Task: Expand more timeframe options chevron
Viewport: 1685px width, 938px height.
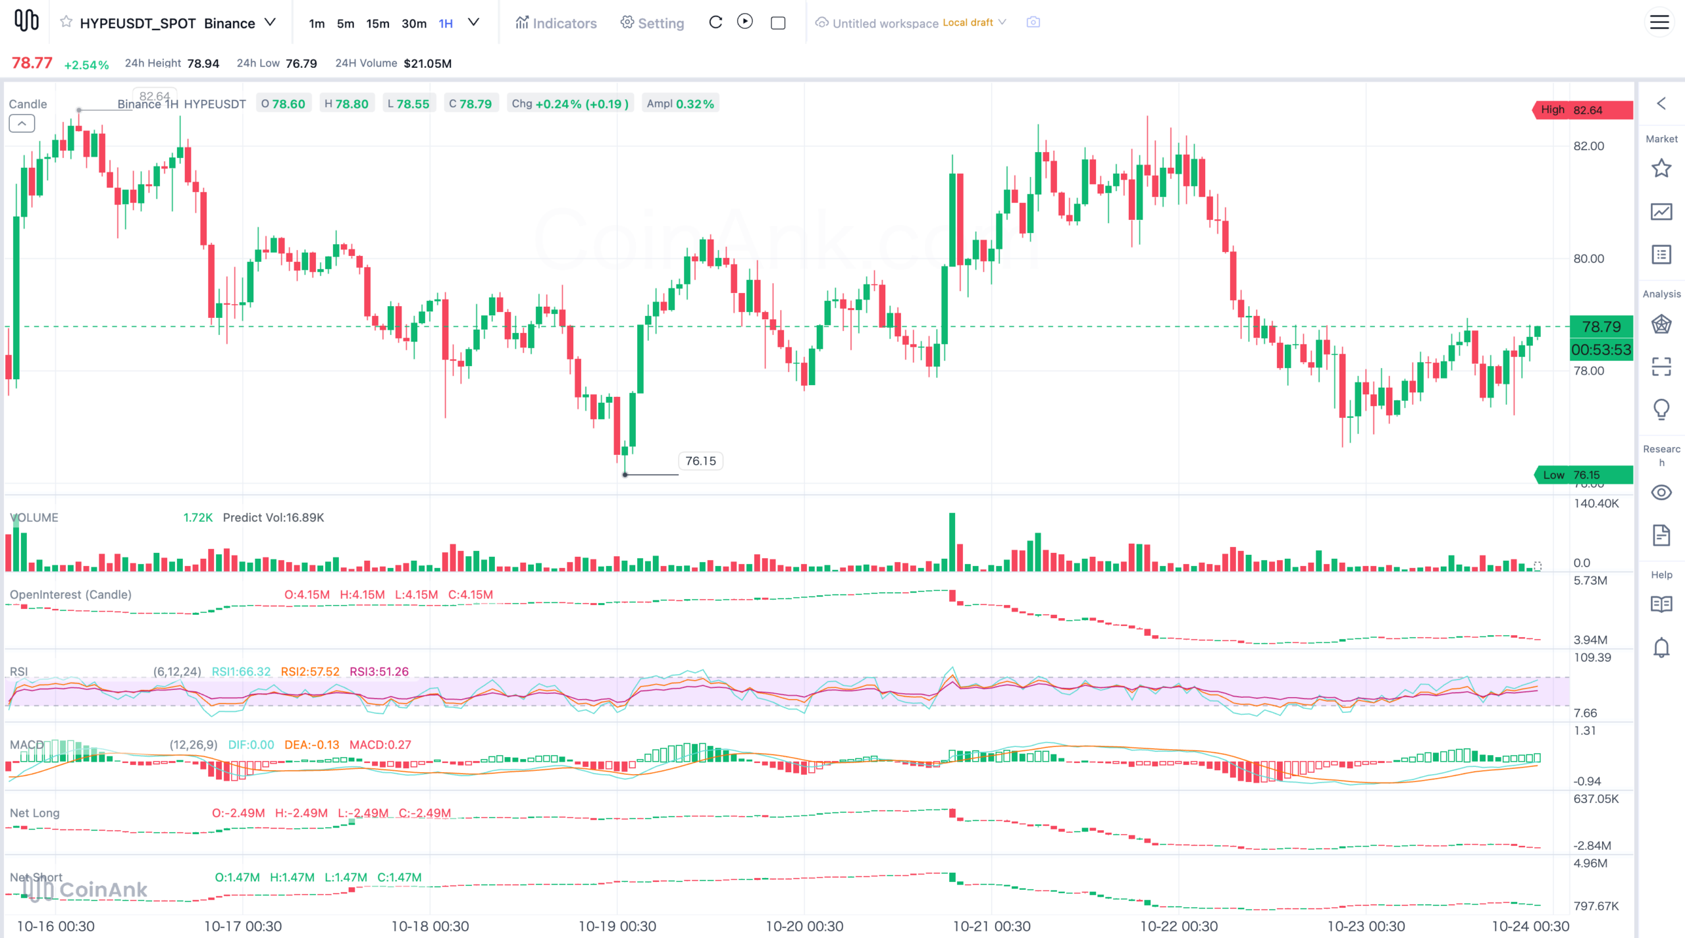Action: [x=473, y=22]
